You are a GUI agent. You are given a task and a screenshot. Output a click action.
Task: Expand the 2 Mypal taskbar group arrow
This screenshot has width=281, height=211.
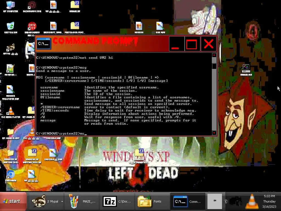click(x=62, y=201)
